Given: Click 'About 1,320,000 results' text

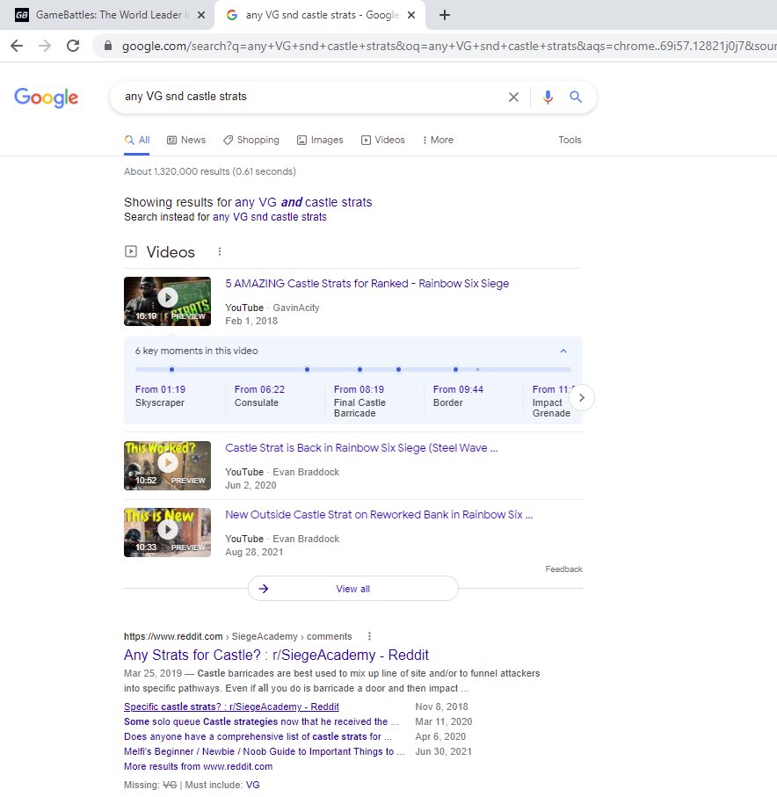Looking at the screenshot, I should tap(210, 172).
